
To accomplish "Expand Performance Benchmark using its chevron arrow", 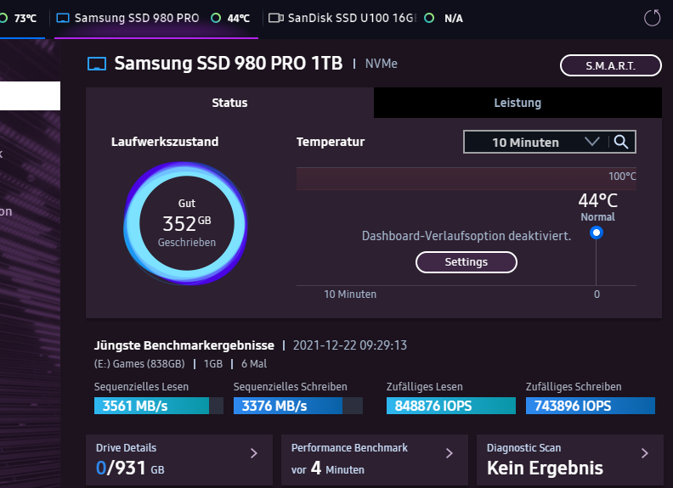I will 450,453.
